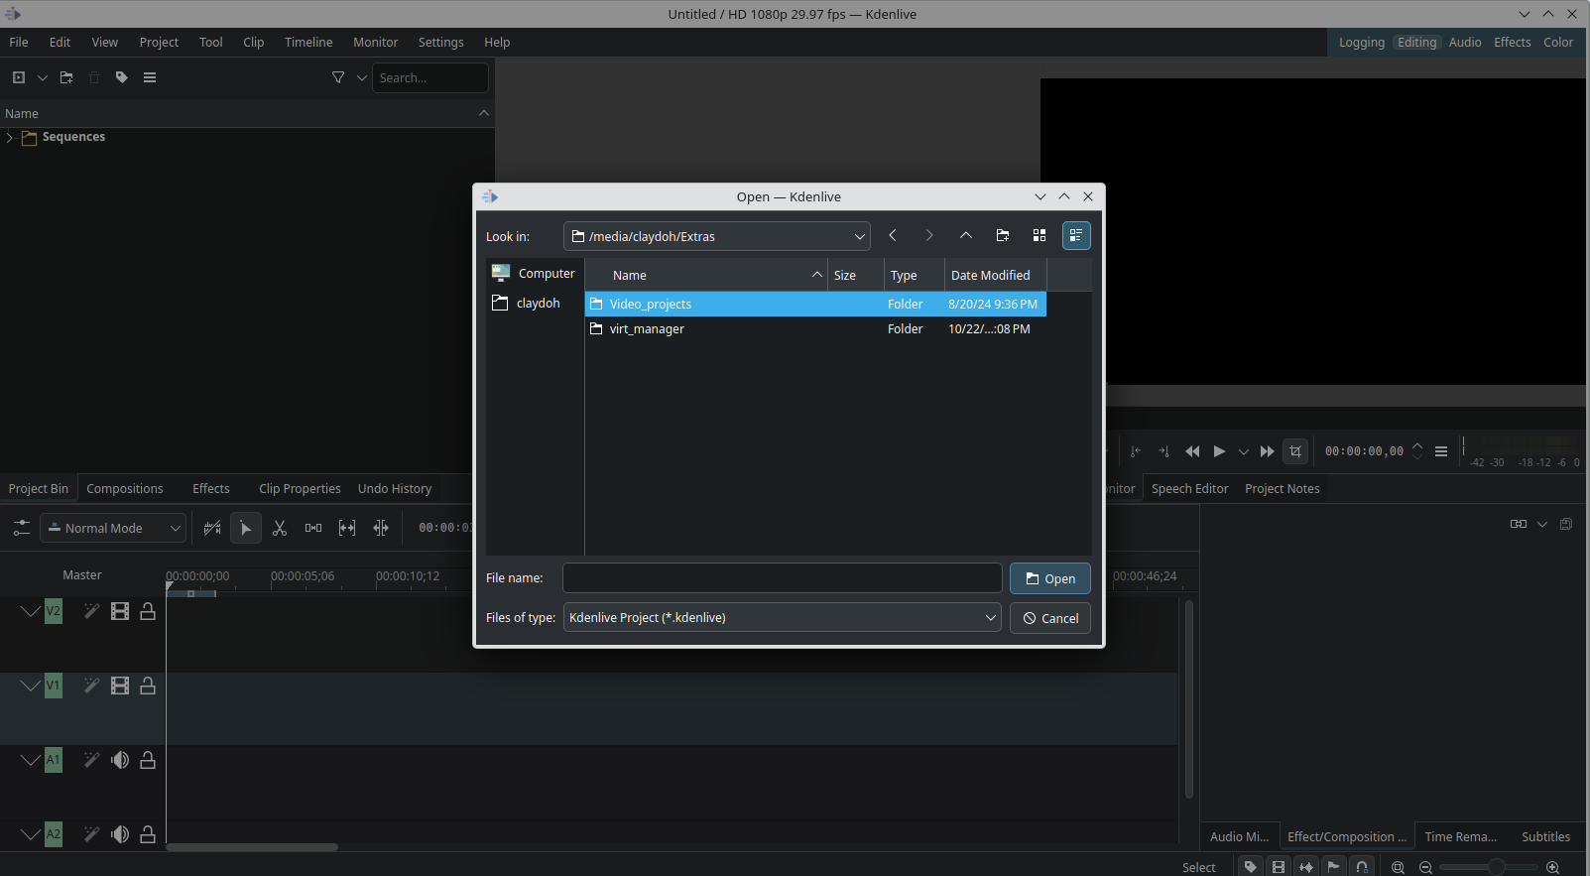Click the zoom in magnifier in status bar
This screenshot has height=876, width=1590.
pos(1553,867)
